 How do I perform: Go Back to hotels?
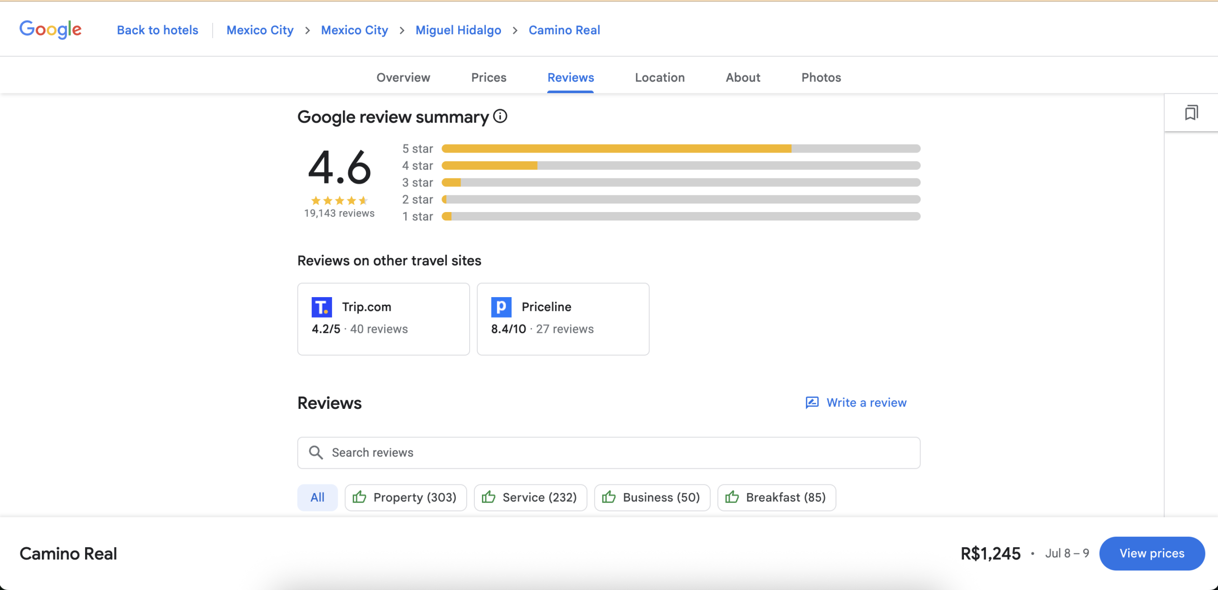click(157, 30)
